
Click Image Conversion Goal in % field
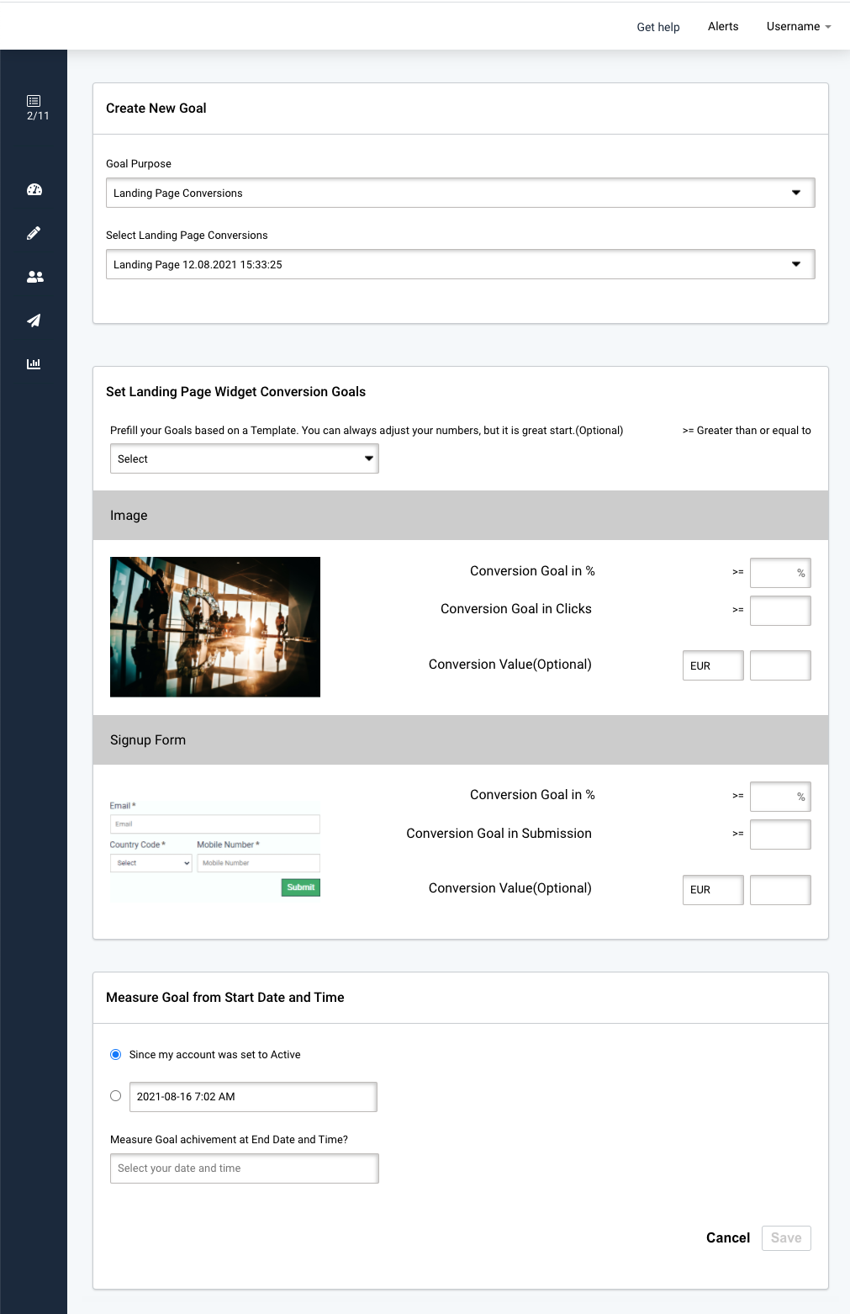[780, 573]
